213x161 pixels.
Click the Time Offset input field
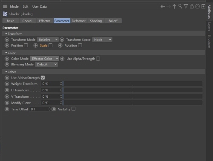pos(40,109)
